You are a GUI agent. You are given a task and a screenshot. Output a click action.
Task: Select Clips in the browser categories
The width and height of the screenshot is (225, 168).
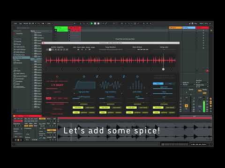(17, 60)
